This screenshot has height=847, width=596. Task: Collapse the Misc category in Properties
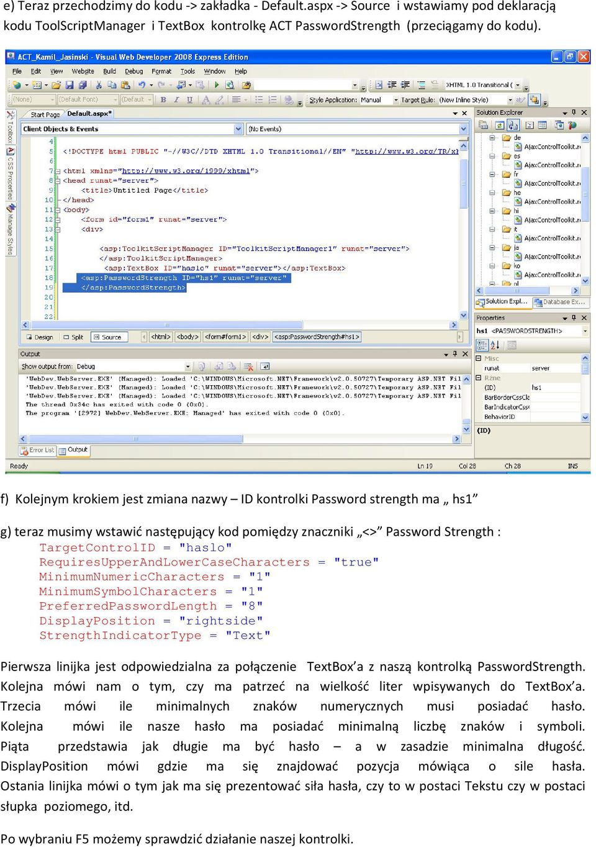[479, 359]
